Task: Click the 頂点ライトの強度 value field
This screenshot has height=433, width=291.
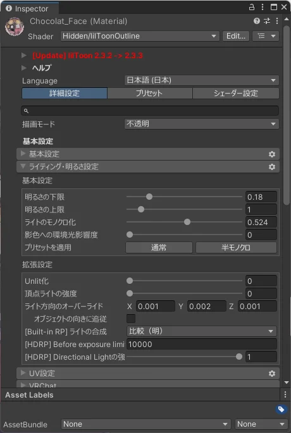Action: 261,293
